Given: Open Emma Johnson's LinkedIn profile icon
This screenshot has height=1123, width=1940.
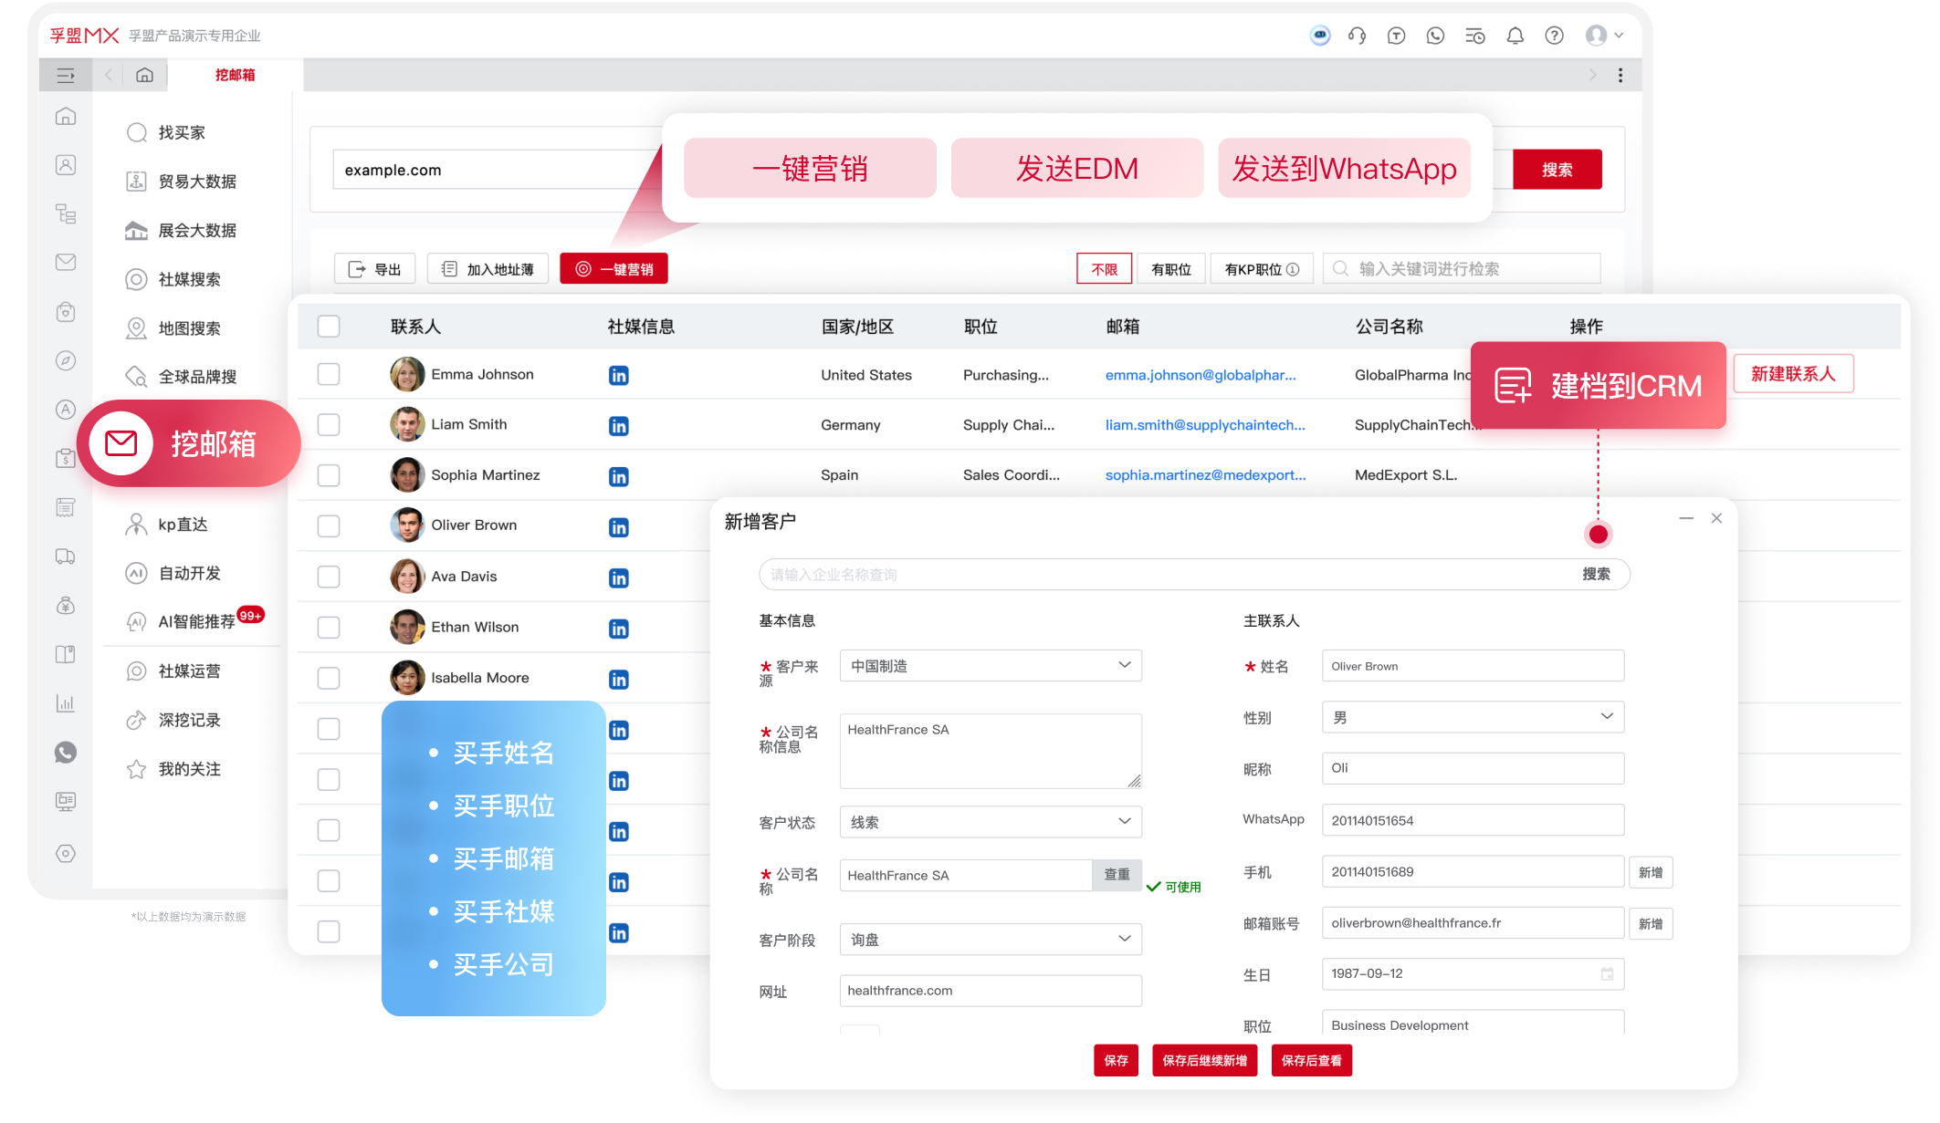Looking at the screenshot, I should click(x=618, y=375).
